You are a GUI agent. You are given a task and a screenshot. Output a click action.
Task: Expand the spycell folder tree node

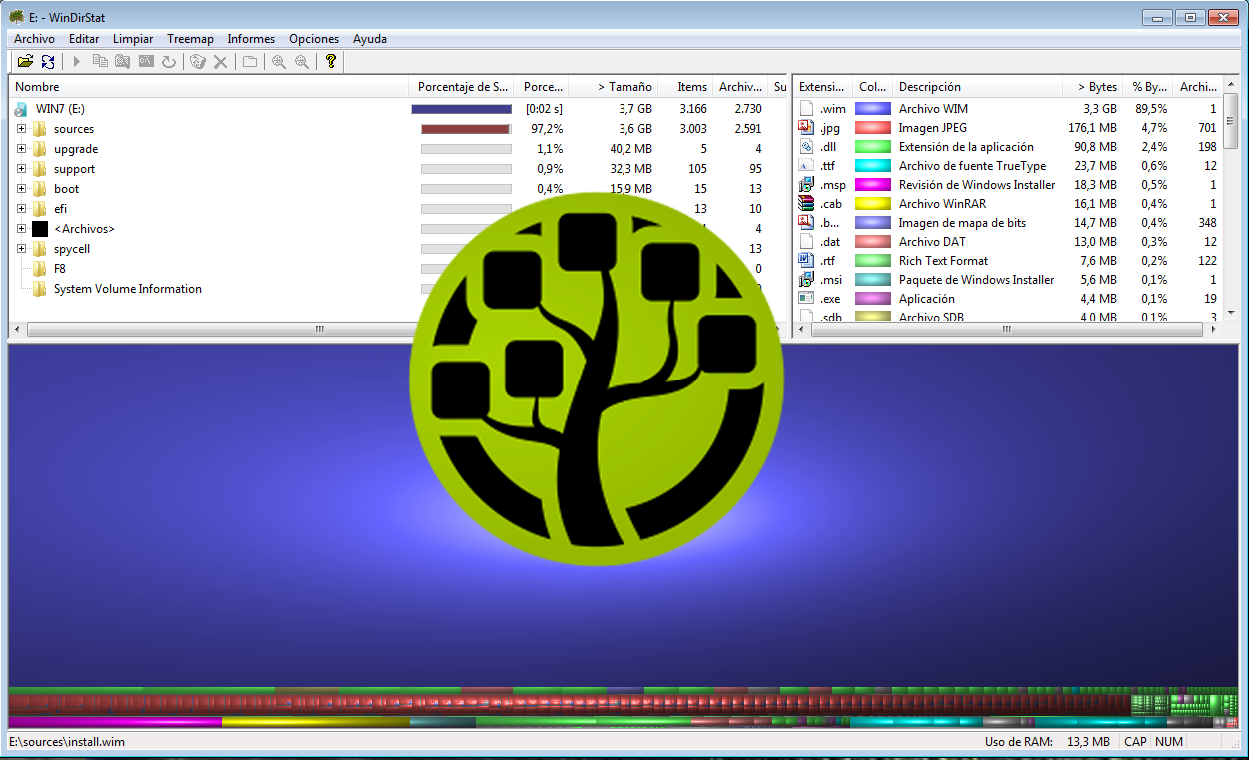point(21,249)
